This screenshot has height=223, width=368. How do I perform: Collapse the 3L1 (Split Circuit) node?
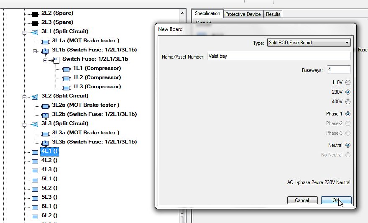coord(24,33)
